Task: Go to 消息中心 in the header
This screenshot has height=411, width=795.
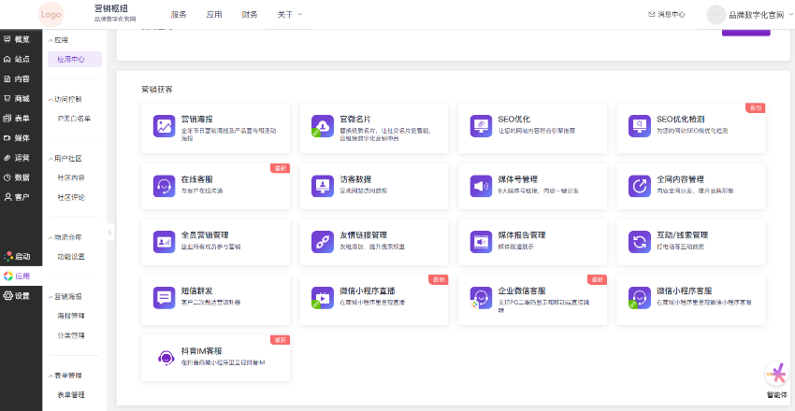Action: point(666,15)
